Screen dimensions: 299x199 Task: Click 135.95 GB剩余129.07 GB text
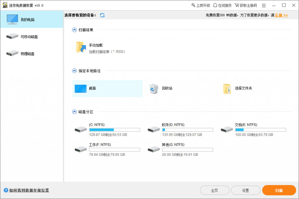[182, 135]
